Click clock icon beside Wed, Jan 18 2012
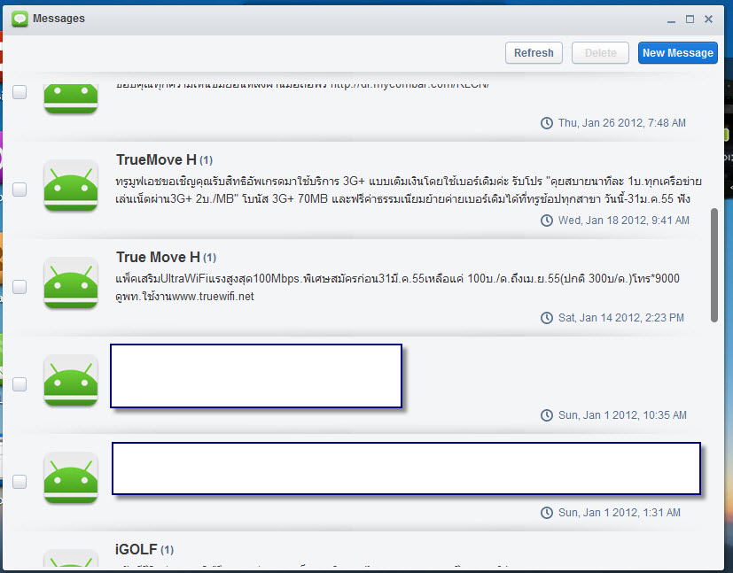733x573 pixels. 547,221
